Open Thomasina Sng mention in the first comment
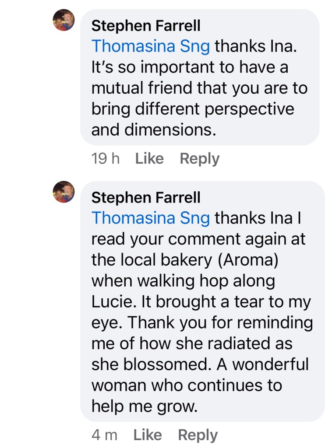Viewport: 332px width, 448px height. pyautogui.click(x=151, y=46)
